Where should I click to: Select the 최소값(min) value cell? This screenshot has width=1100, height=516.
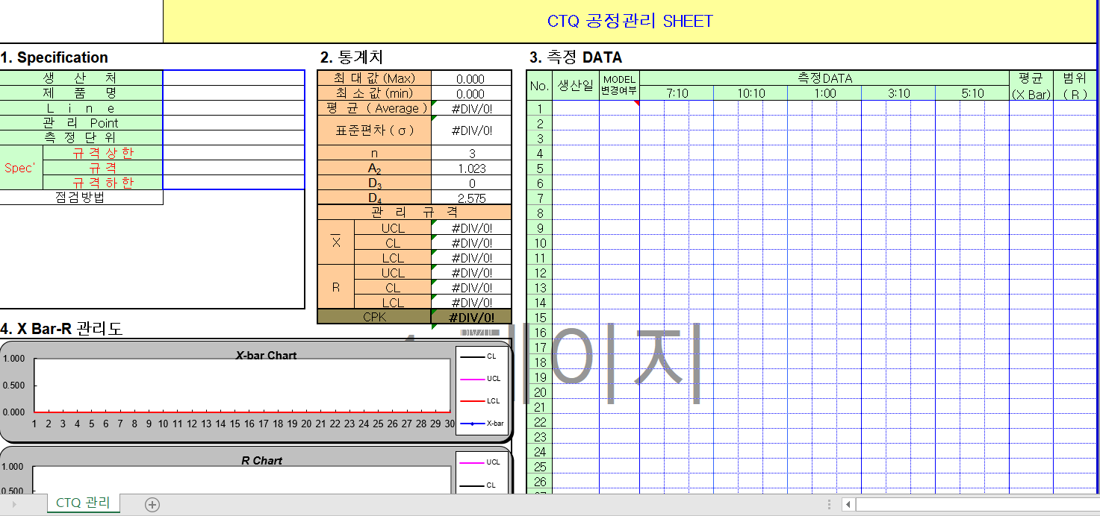click(x=471, y=93)
